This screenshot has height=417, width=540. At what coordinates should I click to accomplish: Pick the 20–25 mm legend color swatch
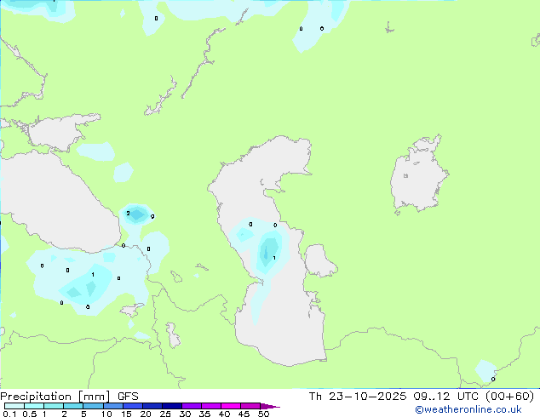click(152, 406)
